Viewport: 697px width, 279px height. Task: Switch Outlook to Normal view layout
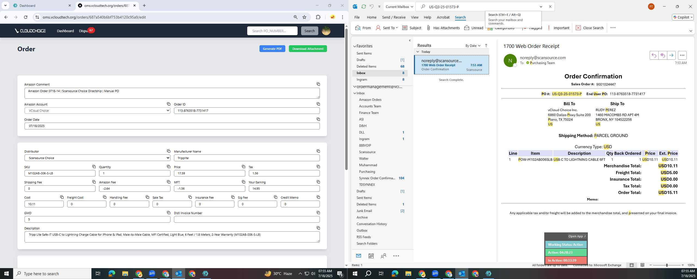point(631,265)
